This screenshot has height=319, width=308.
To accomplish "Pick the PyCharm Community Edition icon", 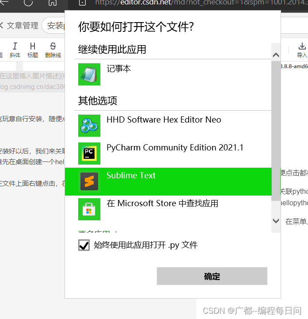I will pos(89,154).
